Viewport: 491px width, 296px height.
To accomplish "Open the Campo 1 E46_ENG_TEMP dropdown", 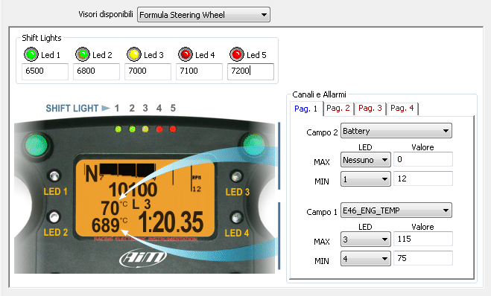I will tap(396, 210).
